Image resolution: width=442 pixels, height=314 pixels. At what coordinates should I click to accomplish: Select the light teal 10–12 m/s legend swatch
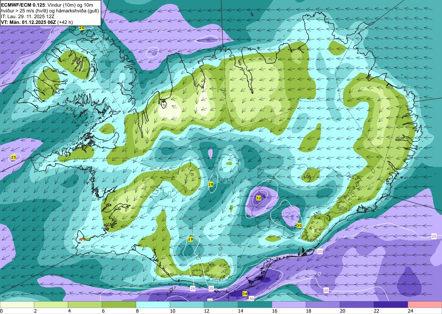[x=187, y=305]
